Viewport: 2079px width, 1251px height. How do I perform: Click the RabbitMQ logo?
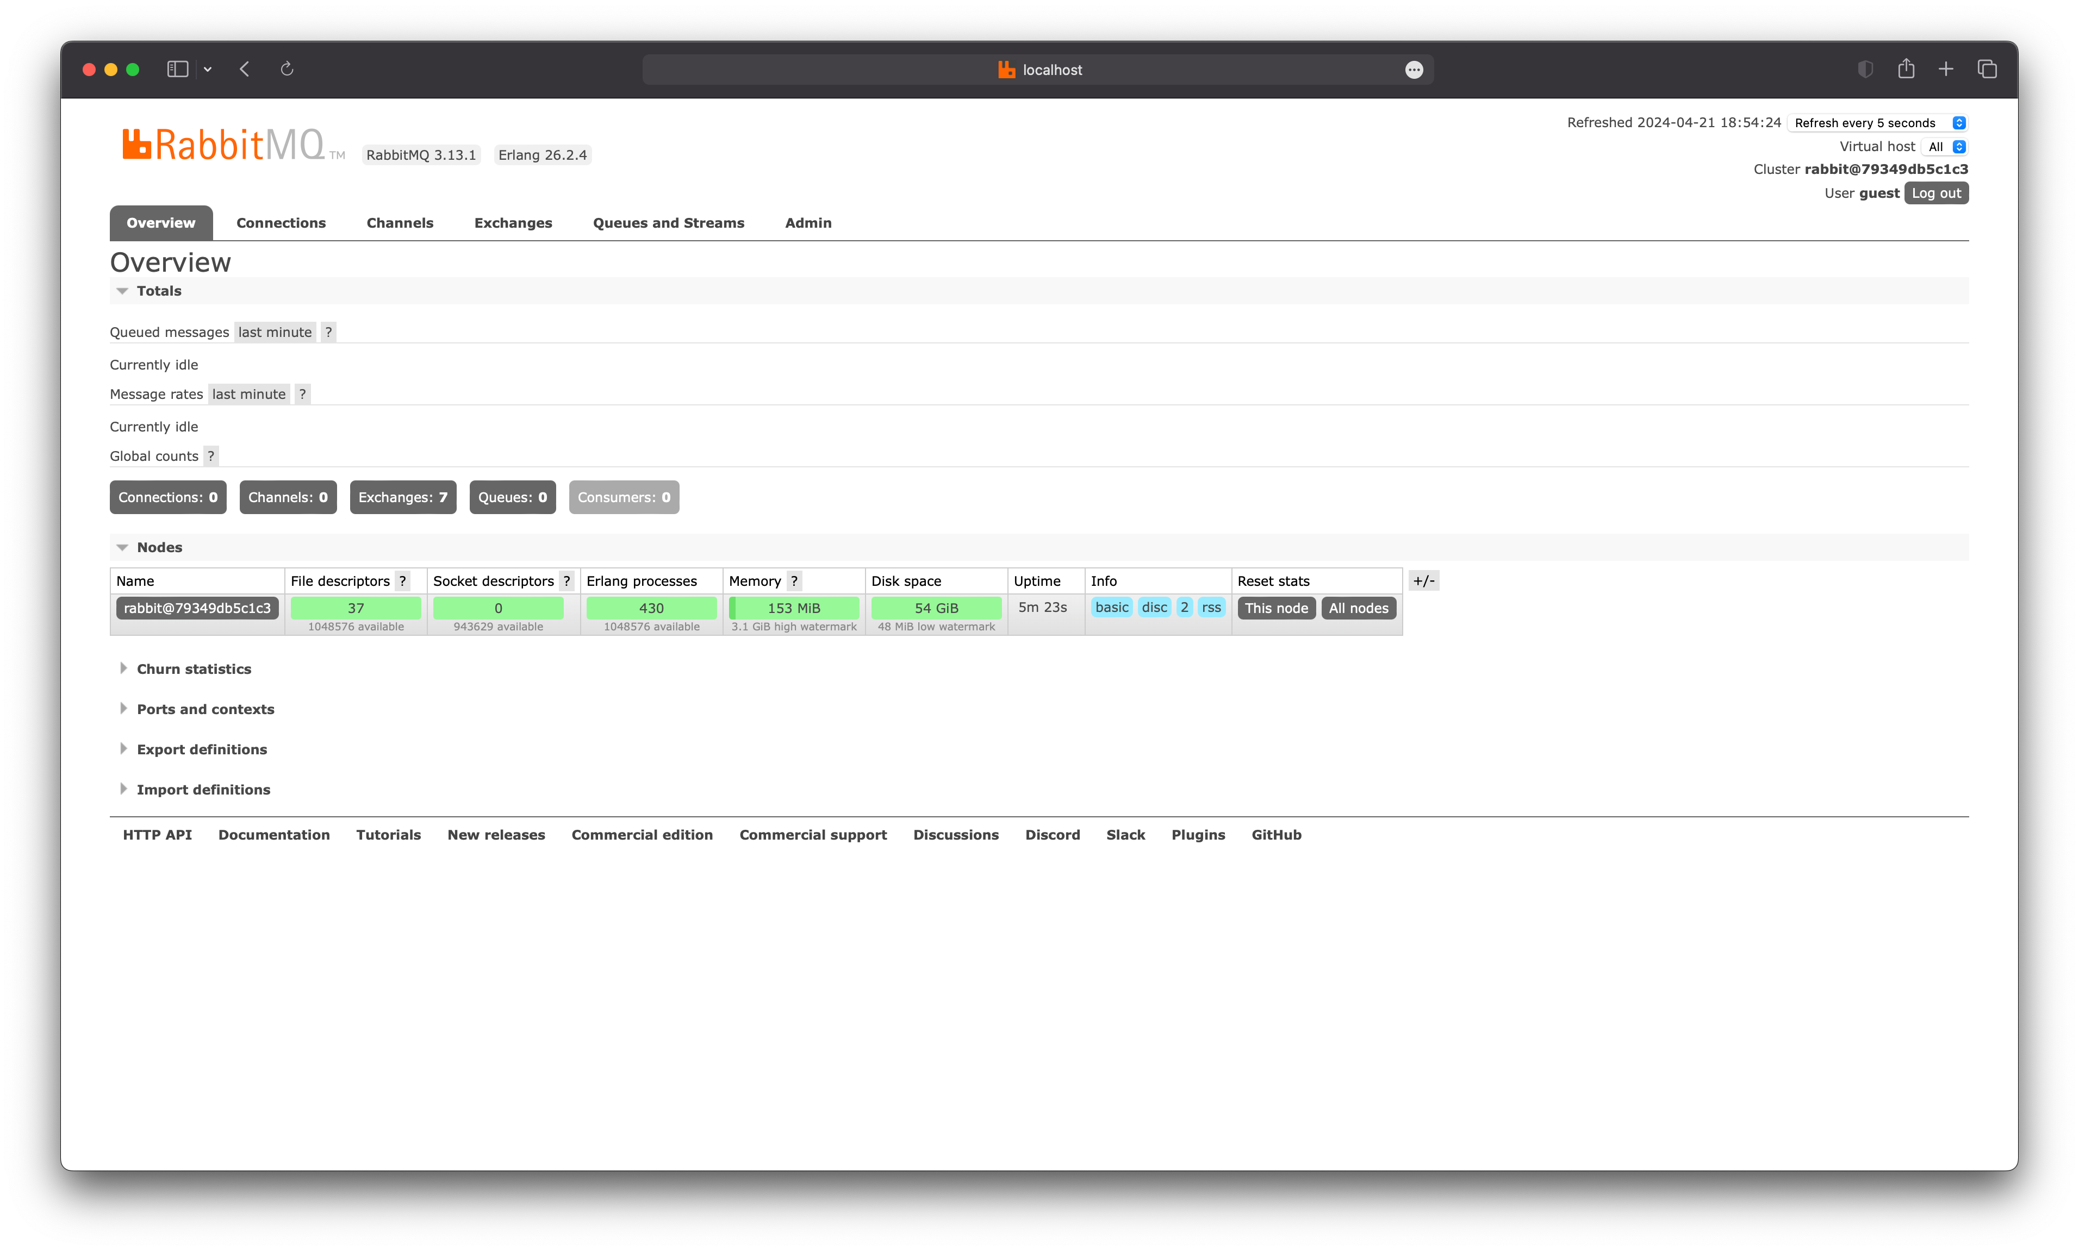tap(223, 145)
